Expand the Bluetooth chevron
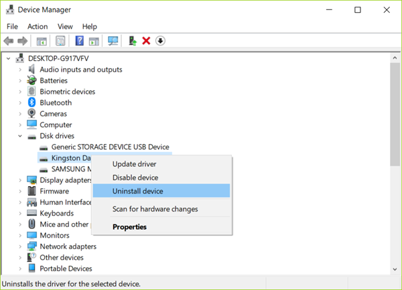Screen dimensions: 402x290 coord(20,102)
